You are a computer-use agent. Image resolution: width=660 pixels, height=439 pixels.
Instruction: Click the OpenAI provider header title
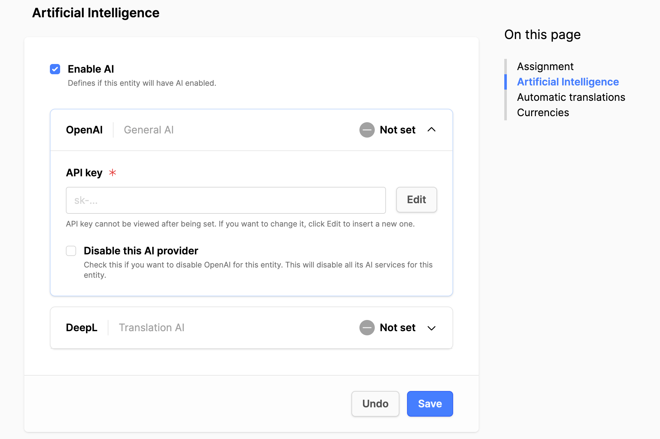[84, 130]
